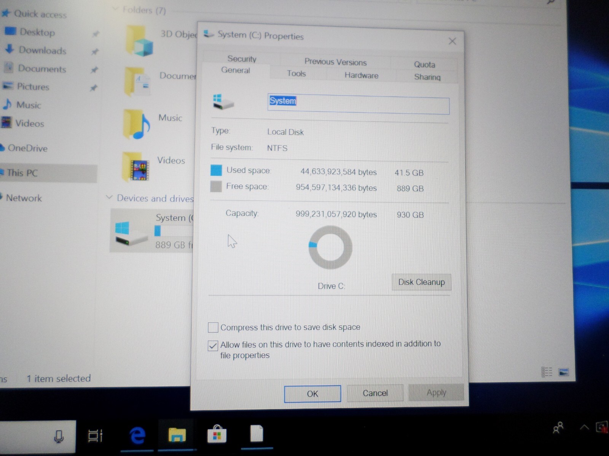Screen dimensions: 609x456
Task: Open File Explorer from taskbar
Action: pos(177,435)
